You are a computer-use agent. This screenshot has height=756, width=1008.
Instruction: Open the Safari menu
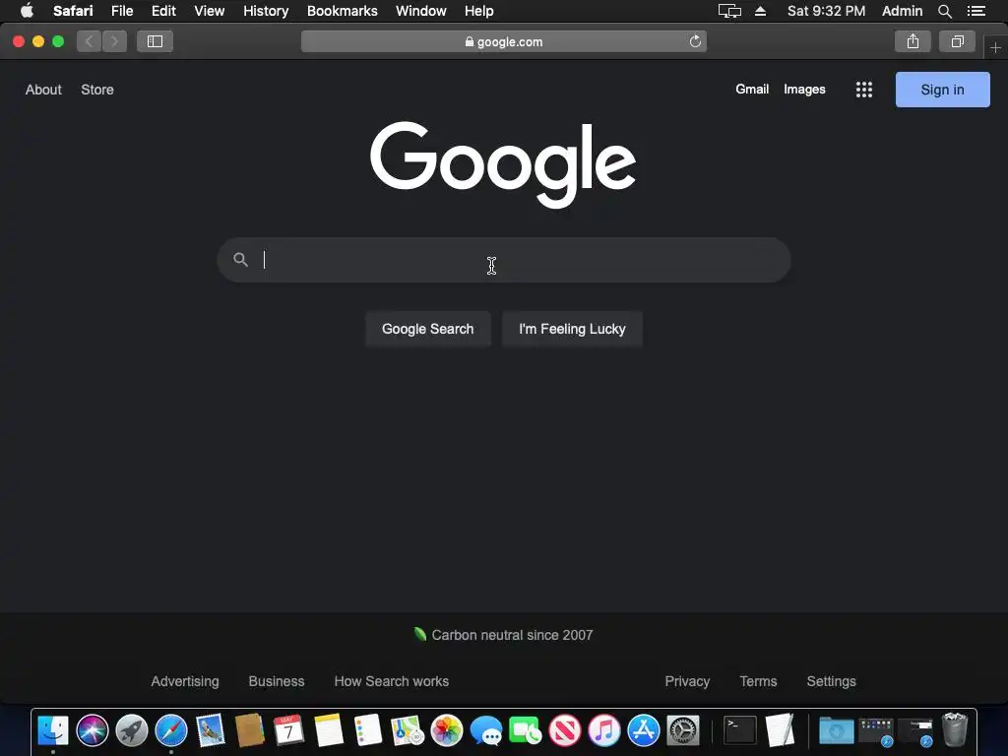pos(73,11)
